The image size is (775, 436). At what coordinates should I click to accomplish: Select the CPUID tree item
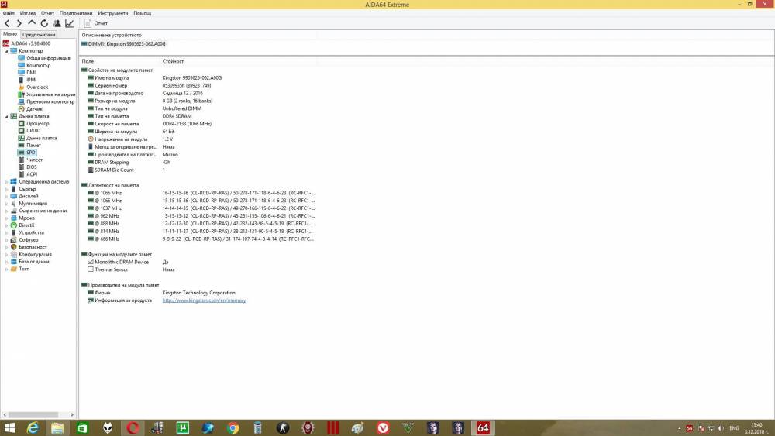click(33, 131)
